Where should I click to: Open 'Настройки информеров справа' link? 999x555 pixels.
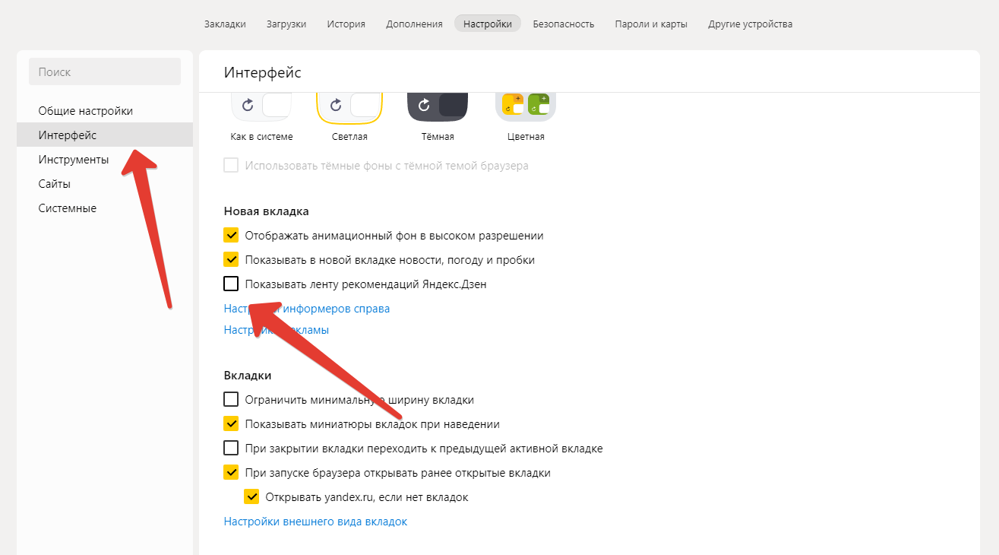(307, 309)
